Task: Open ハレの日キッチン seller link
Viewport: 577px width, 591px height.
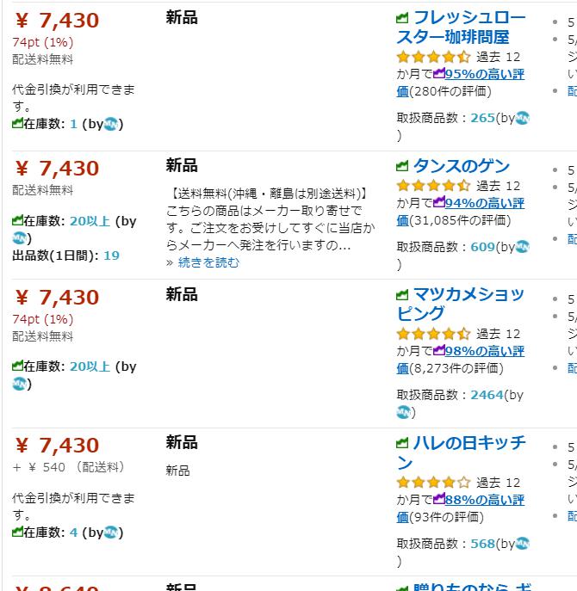Action: pyautogui.click(x=461, y=452)
